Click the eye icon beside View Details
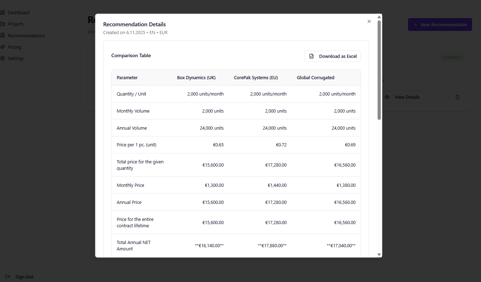The image size is (481, 282). (x=387, y=97)
